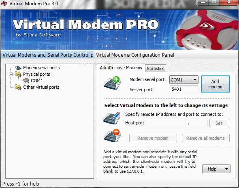The height and width of the screenshot is (188, 239).
Task: Collapse the Physical ports tree node
Action: [11, 75]
